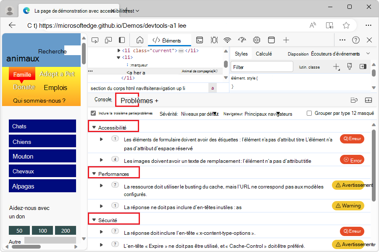Collapse the Sécurité issue group
Screen dimensions: 379x252
(94, 220)
